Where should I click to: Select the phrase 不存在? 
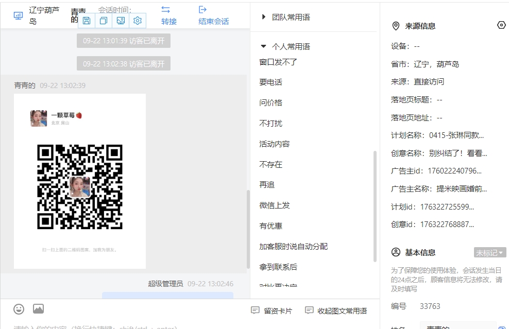coord(271,165)
